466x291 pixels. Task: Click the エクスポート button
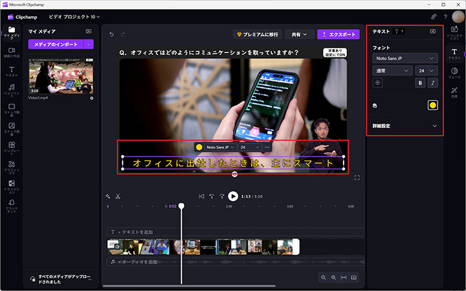338,34
